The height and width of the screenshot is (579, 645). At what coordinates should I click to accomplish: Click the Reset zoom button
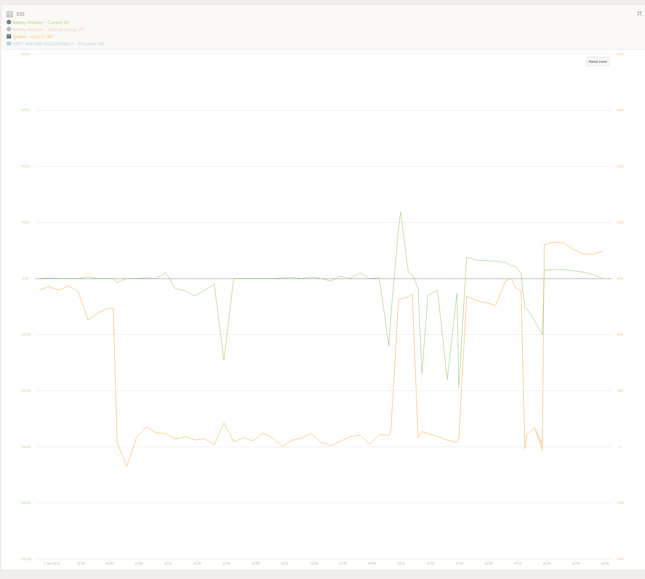pyautogui.click(x=598, y=62)
